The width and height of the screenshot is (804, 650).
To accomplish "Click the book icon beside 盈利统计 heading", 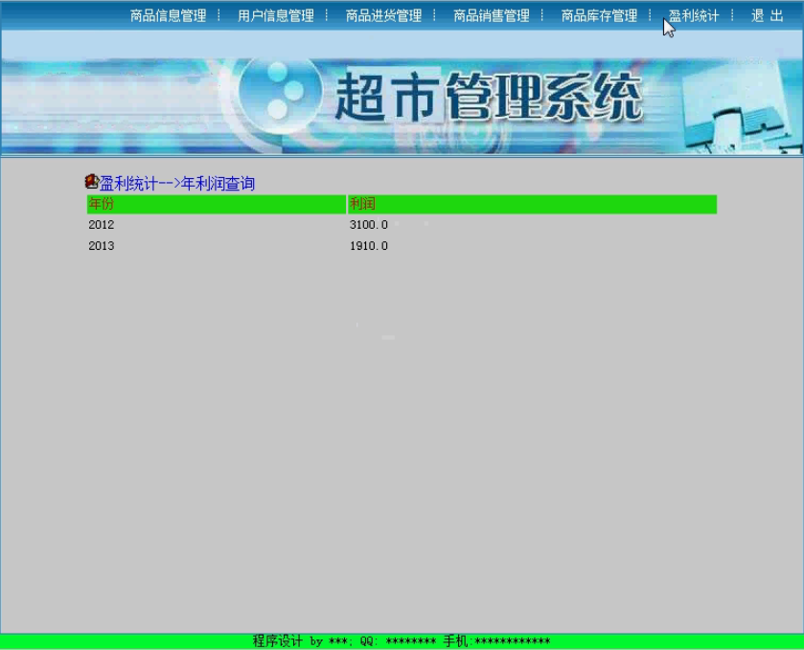I will click(x=91, y=181).
